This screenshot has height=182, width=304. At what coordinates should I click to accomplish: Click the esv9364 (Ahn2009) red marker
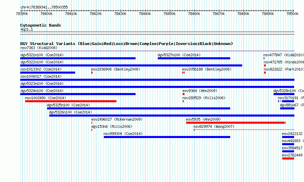pyautogui.click(x=184, y=94)
